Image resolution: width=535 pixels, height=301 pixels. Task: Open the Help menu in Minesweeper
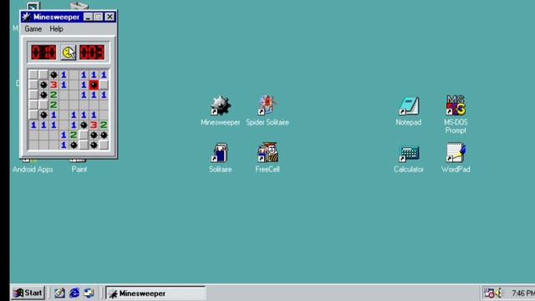click(x=56, y=29)
